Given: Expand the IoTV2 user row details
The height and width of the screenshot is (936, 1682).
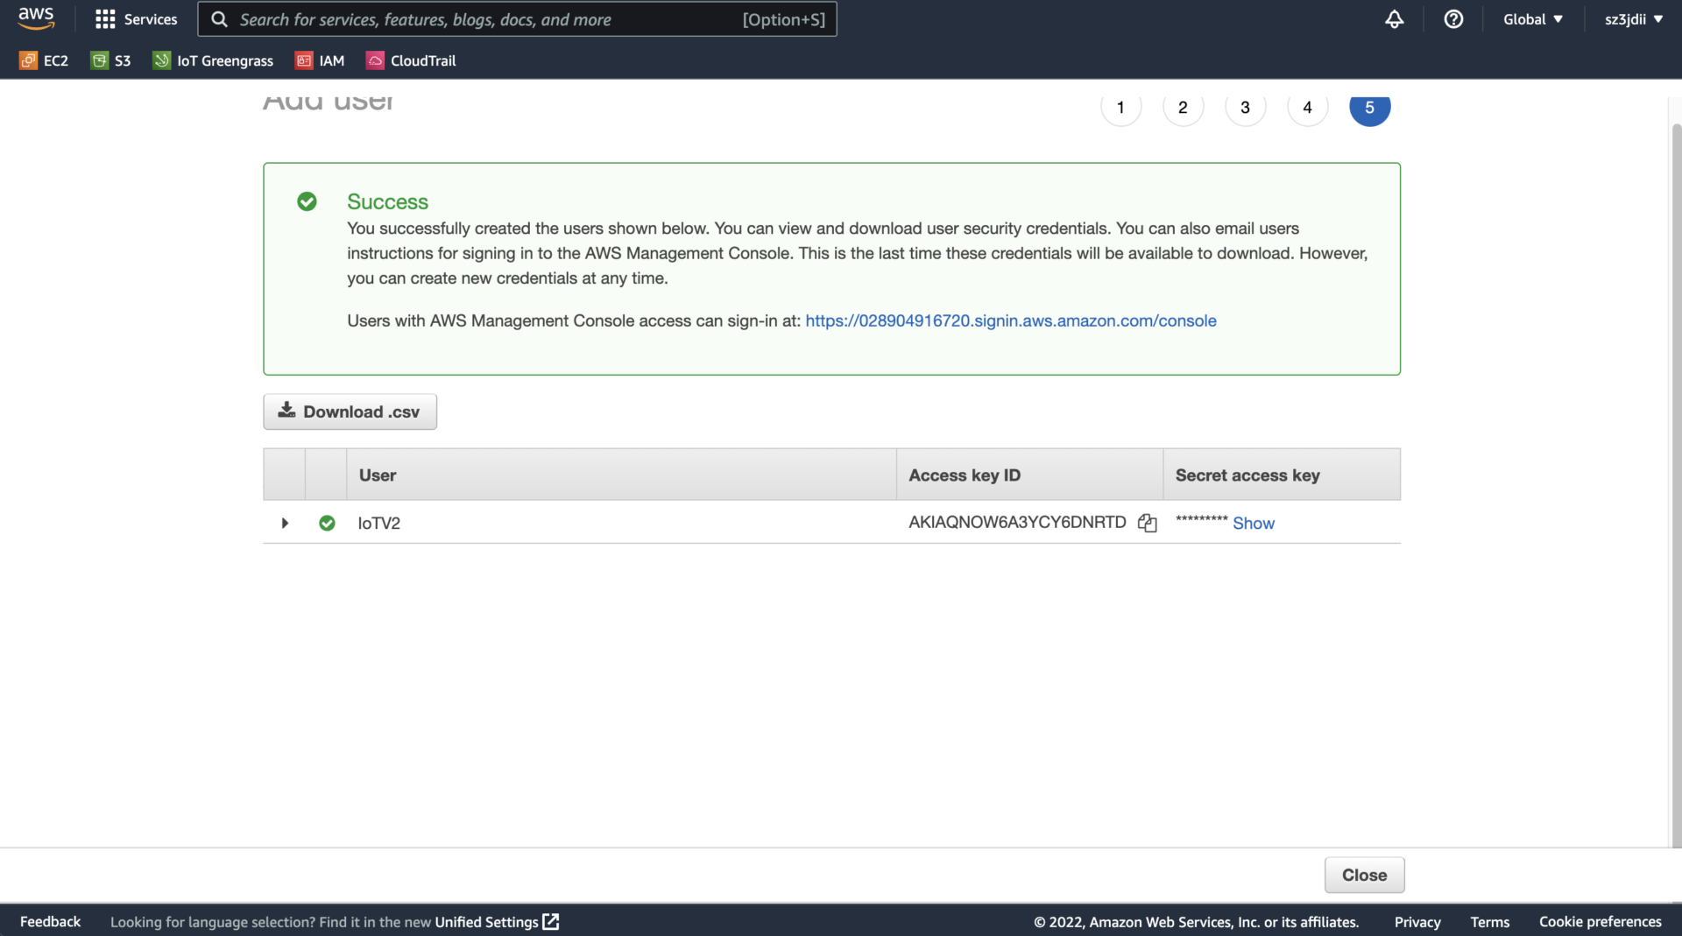Looking at the screenshot, I should [285, 524].
